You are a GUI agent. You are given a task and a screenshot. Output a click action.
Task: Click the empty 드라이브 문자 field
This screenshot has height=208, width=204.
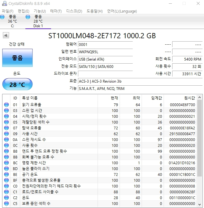point(105,74)
